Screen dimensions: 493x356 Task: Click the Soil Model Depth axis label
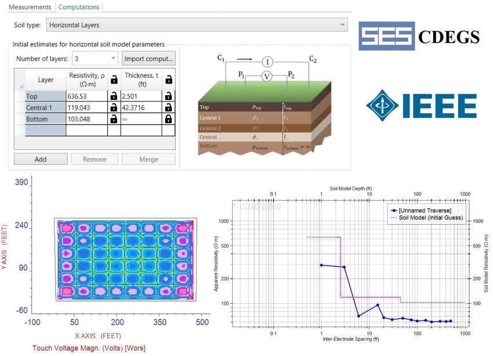tap(350, 189)
